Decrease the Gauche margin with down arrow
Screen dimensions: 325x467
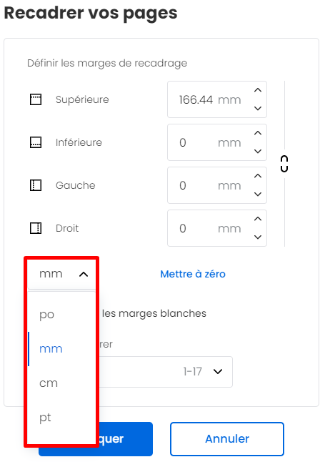tap(258, 195)
